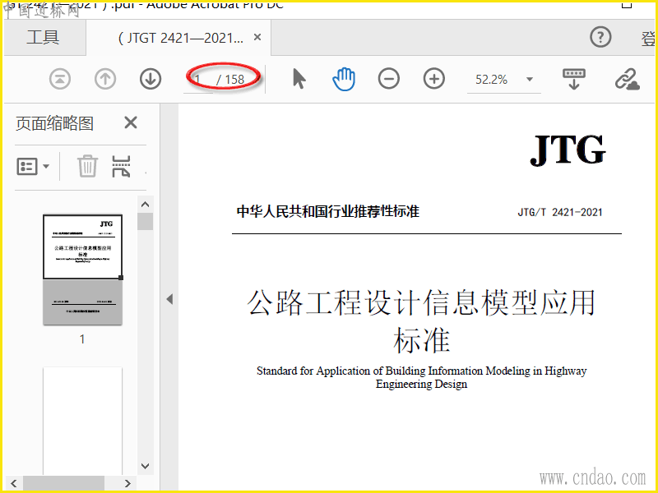Image resolution: width=658 pixels, height=493 pixels.
Task: Click the JTG/T 2421-2021 standard number text
Action: click(x=560, y=212)
